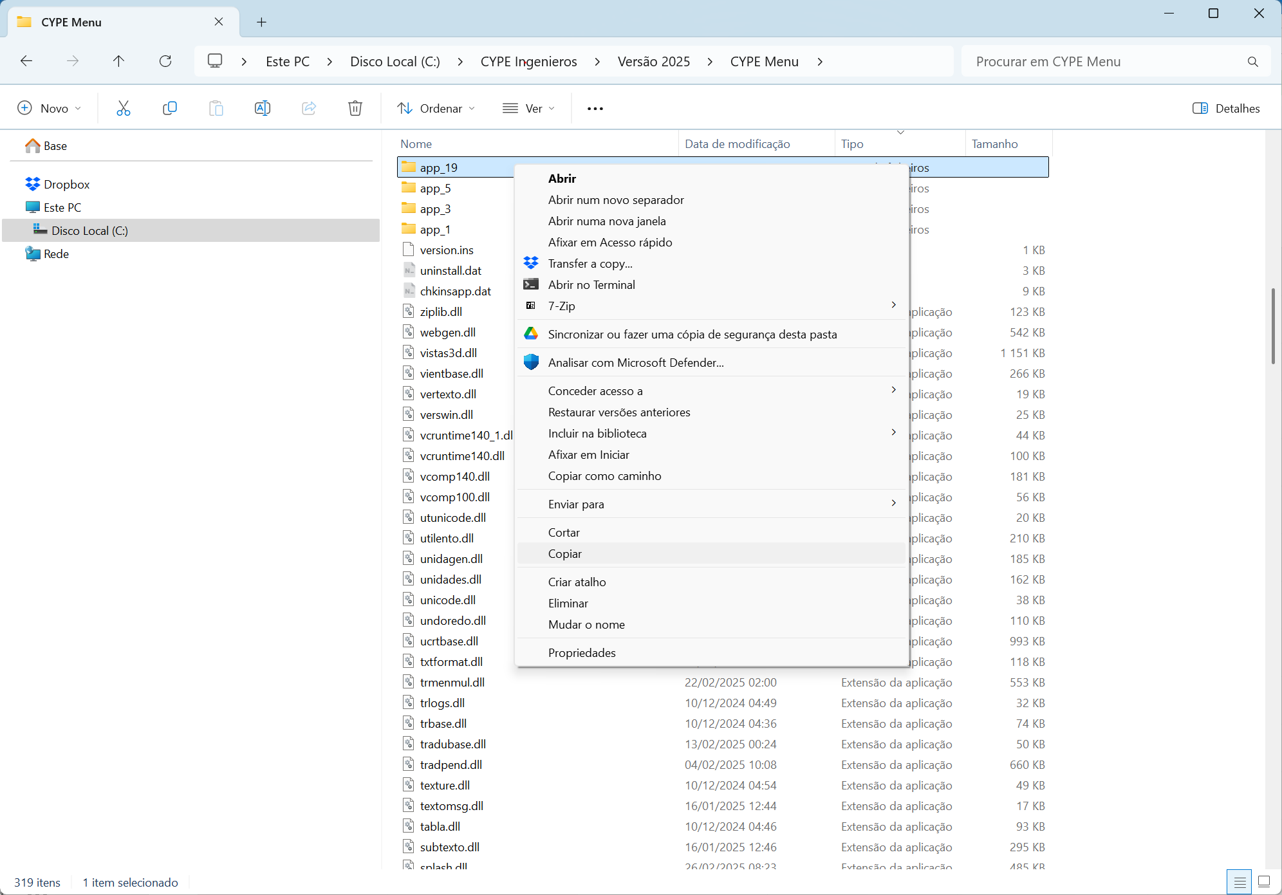The width and height of the screenshot is (1282, 895).
Task: Click the Refresh icon beside address bar
Action: pyautogui.click(x=165, y=61)
